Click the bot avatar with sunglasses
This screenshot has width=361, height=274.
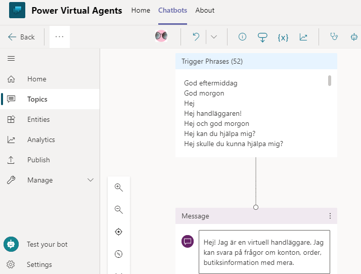161,36
